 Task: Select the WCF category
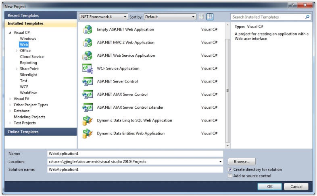coord(24,87)
